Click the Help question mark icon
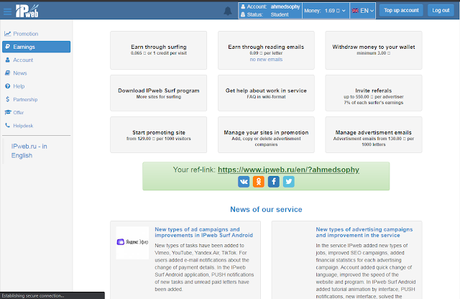Viewport: 460px width, 299px height. (x=8, y=86)
